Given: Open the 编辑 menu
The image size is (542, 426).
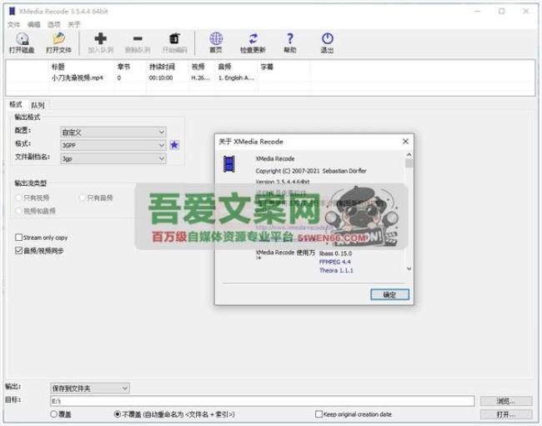Looking at the screenshot, I should [34, 24].
